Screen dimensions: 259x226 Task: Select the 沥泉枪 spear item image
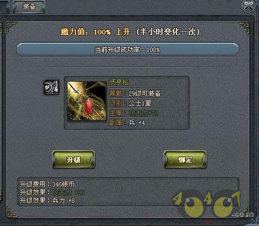(x=87, y=101)
